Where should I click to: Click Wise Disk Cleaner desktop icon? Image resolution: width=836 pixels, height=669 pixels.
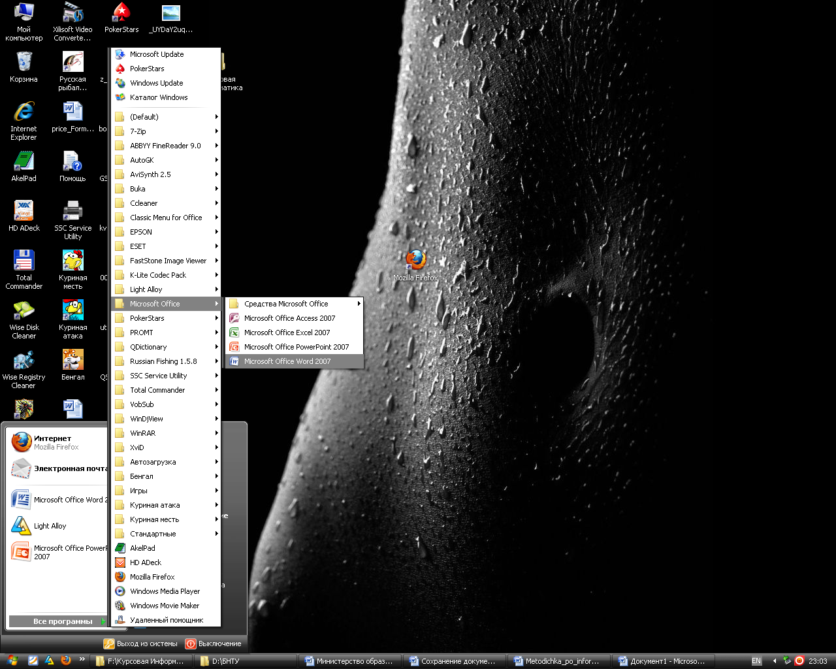tap(24, 319)
